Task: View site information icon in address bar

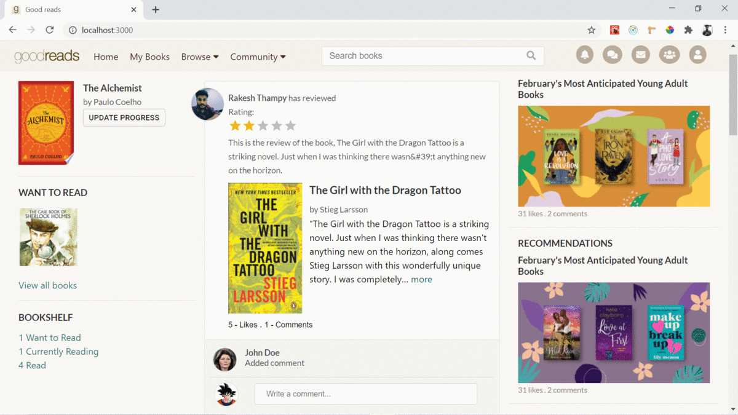Action: 73,30
